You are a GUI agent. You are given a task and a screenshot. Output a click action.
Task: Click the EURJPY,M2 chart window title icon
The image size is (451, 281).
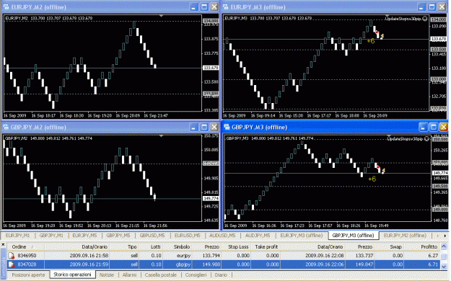point(6,7)
